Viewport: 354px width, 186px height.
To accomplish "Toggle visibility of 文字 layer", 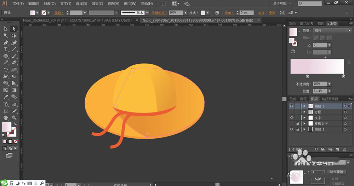I will coord(292,118).
